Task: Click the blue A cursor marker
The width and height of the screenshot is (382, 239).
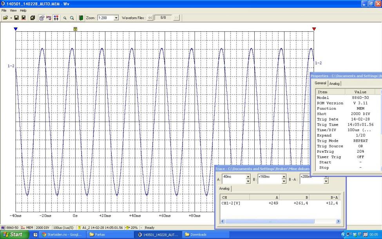Action: pyautogui.click(x=16, y=29)
